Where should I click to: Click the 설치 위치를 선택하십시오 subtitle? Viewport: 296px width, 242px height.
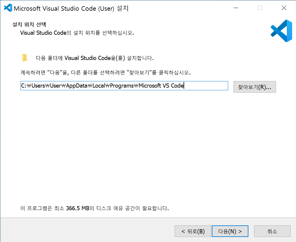click(77, 33)
